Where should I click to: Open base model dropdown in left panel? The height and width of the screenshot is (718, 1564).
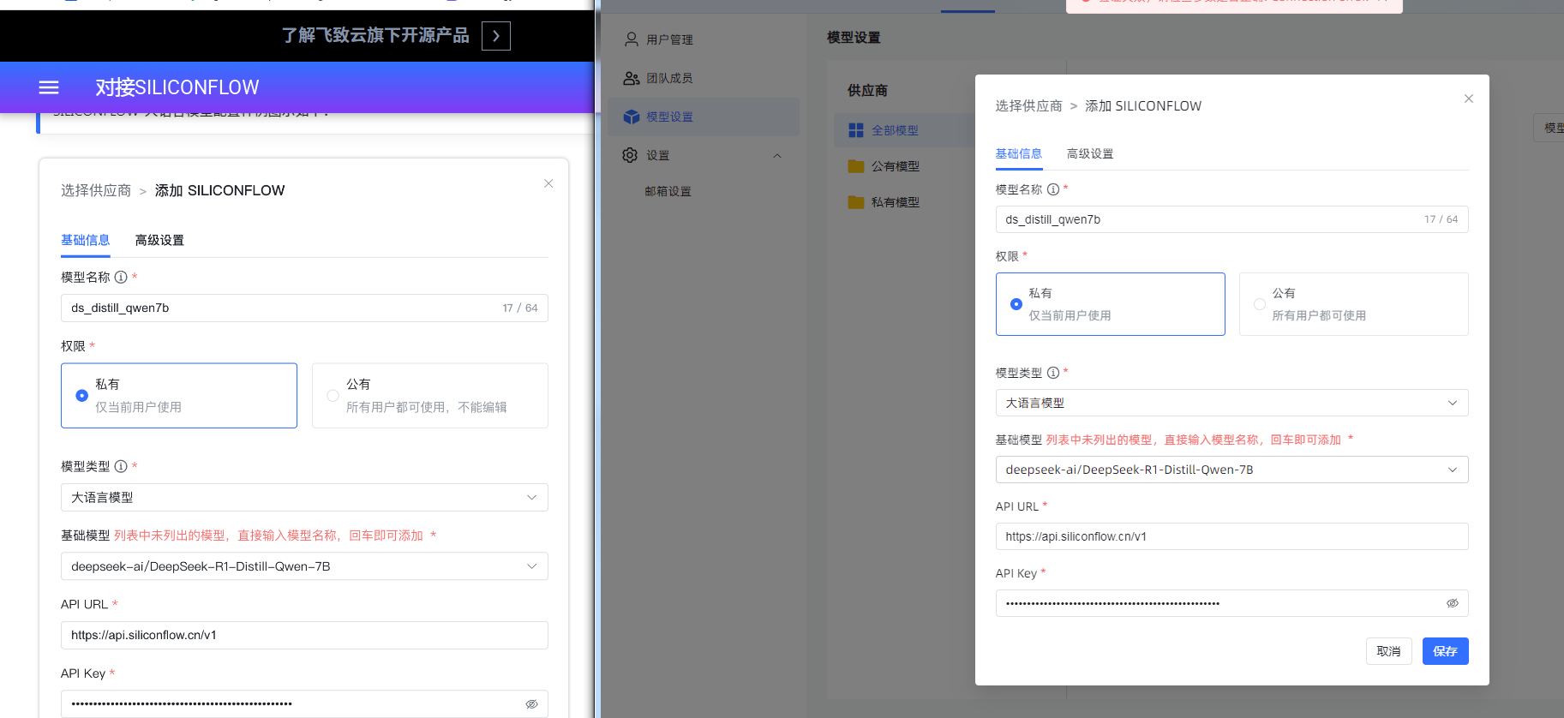pos(304,566)
